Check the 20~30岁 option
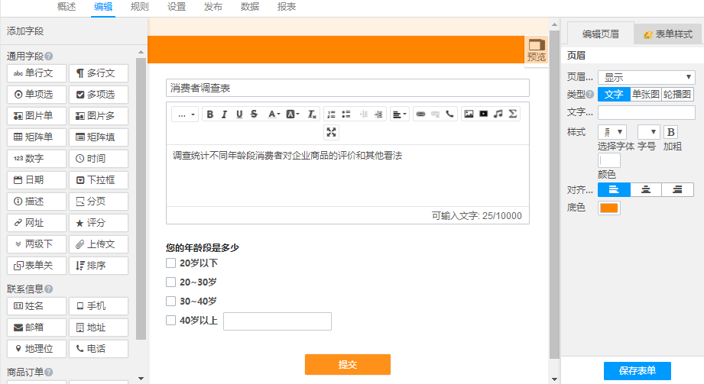This screenshot has height=384, width=704. [170, 282]
